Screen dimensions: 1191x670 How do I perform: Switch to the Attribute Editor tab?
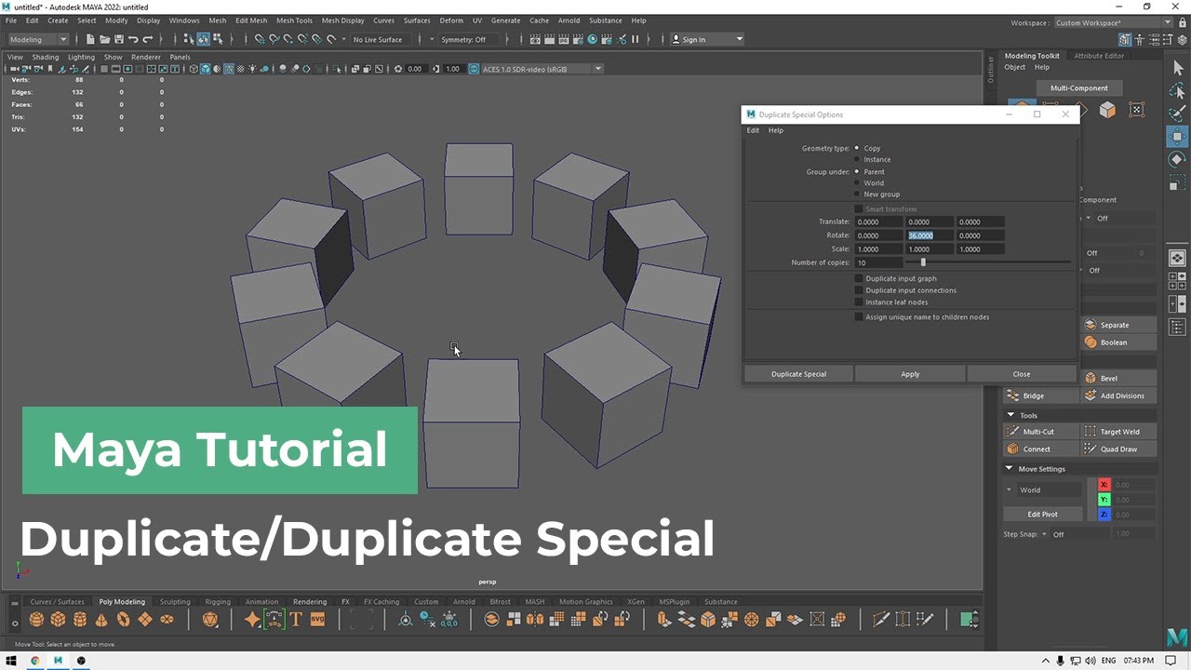coord(1099,56)
